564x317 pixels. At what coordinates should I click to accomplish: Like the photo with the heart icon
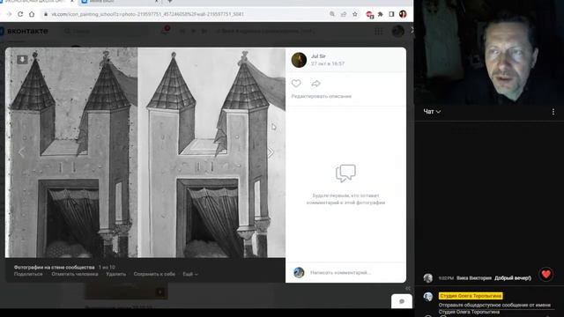click(296, 84)
